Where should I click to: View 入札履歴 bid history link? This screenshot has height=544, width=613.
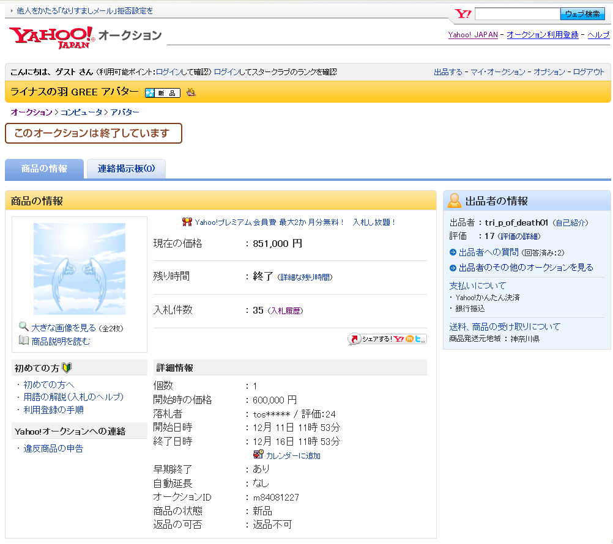[x=285, y=311]
